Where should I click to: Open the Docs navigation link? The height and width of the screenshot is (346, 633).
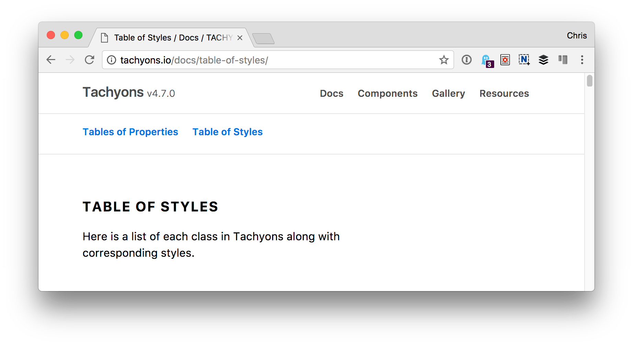[332, 93]
